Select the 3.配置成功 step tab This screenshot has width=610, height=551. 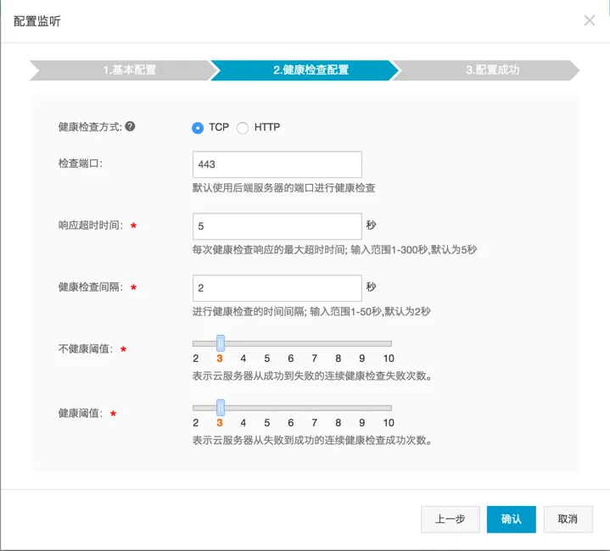[x=487, y=70]
